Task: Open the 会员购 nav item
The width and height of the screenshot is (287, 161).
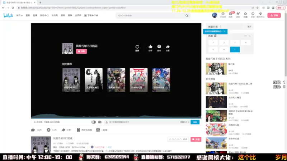Action: click(55, 15)
